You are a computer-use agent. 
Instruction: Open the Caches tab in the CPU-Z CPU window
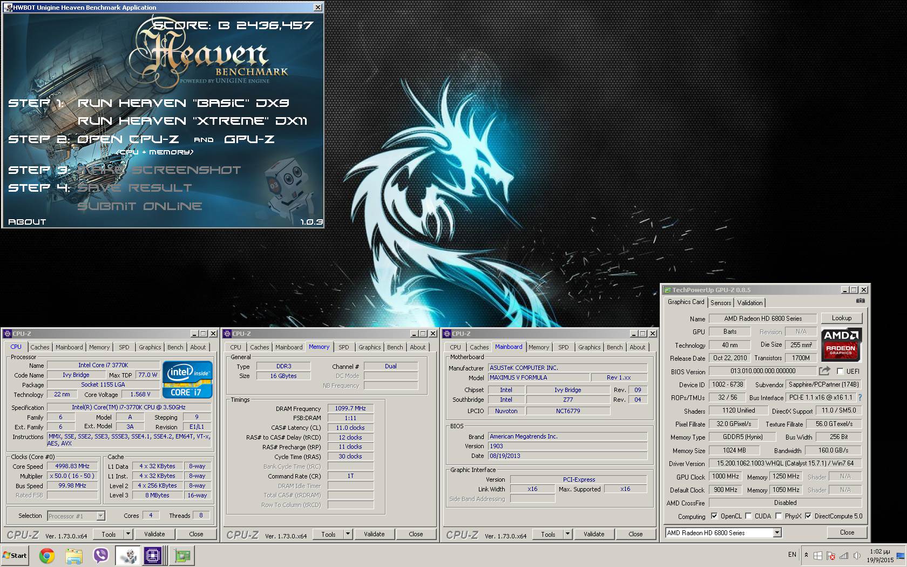[x=40, y=347]
